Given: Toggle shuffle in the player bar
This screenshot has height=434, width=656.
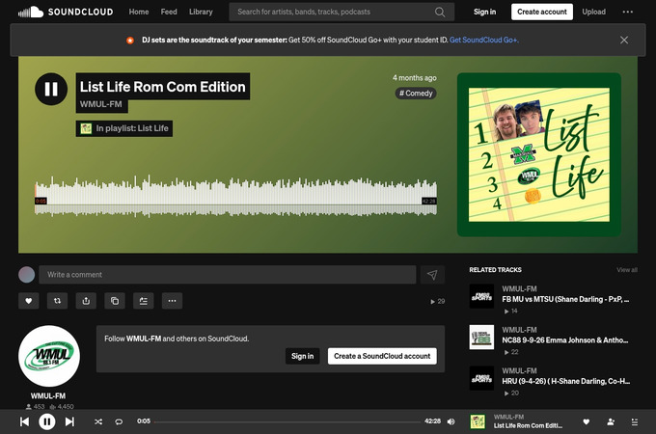Looking at the screenshot, I should [x=98, y=421].
